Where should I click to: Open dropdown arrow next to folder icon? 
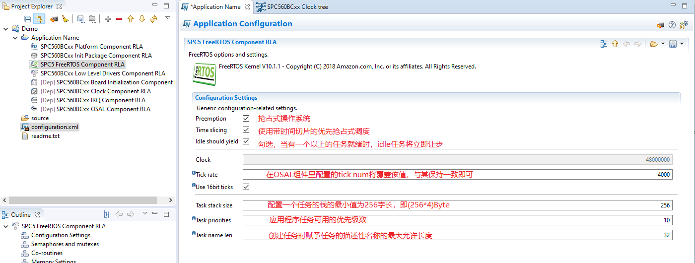(x=663, y=44)
